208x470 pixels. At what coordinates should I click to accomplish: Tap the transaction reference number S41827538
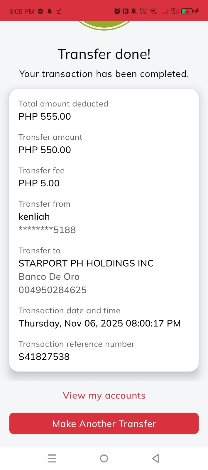[x=44, y=357]
